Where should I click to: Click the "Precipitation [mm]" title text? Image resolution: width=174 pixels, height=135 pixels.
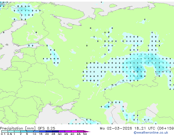coord(18,128)
